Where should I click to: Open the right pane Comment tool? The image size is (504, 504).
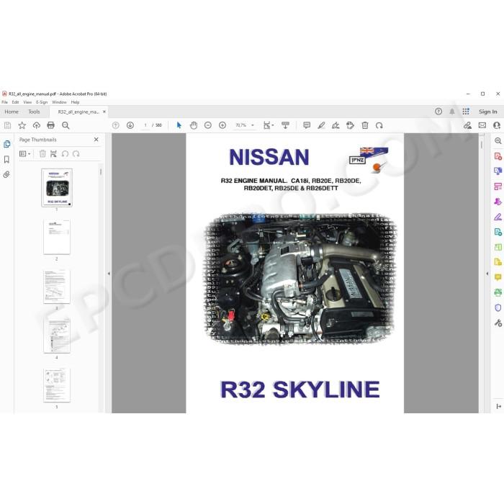click(x=498, y=277)
